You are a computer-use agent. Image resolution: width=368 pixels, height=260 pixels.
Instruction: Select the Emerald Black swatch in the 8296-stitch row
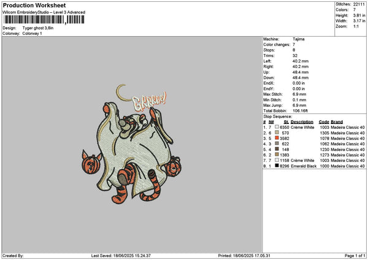(x=277, y=166)
